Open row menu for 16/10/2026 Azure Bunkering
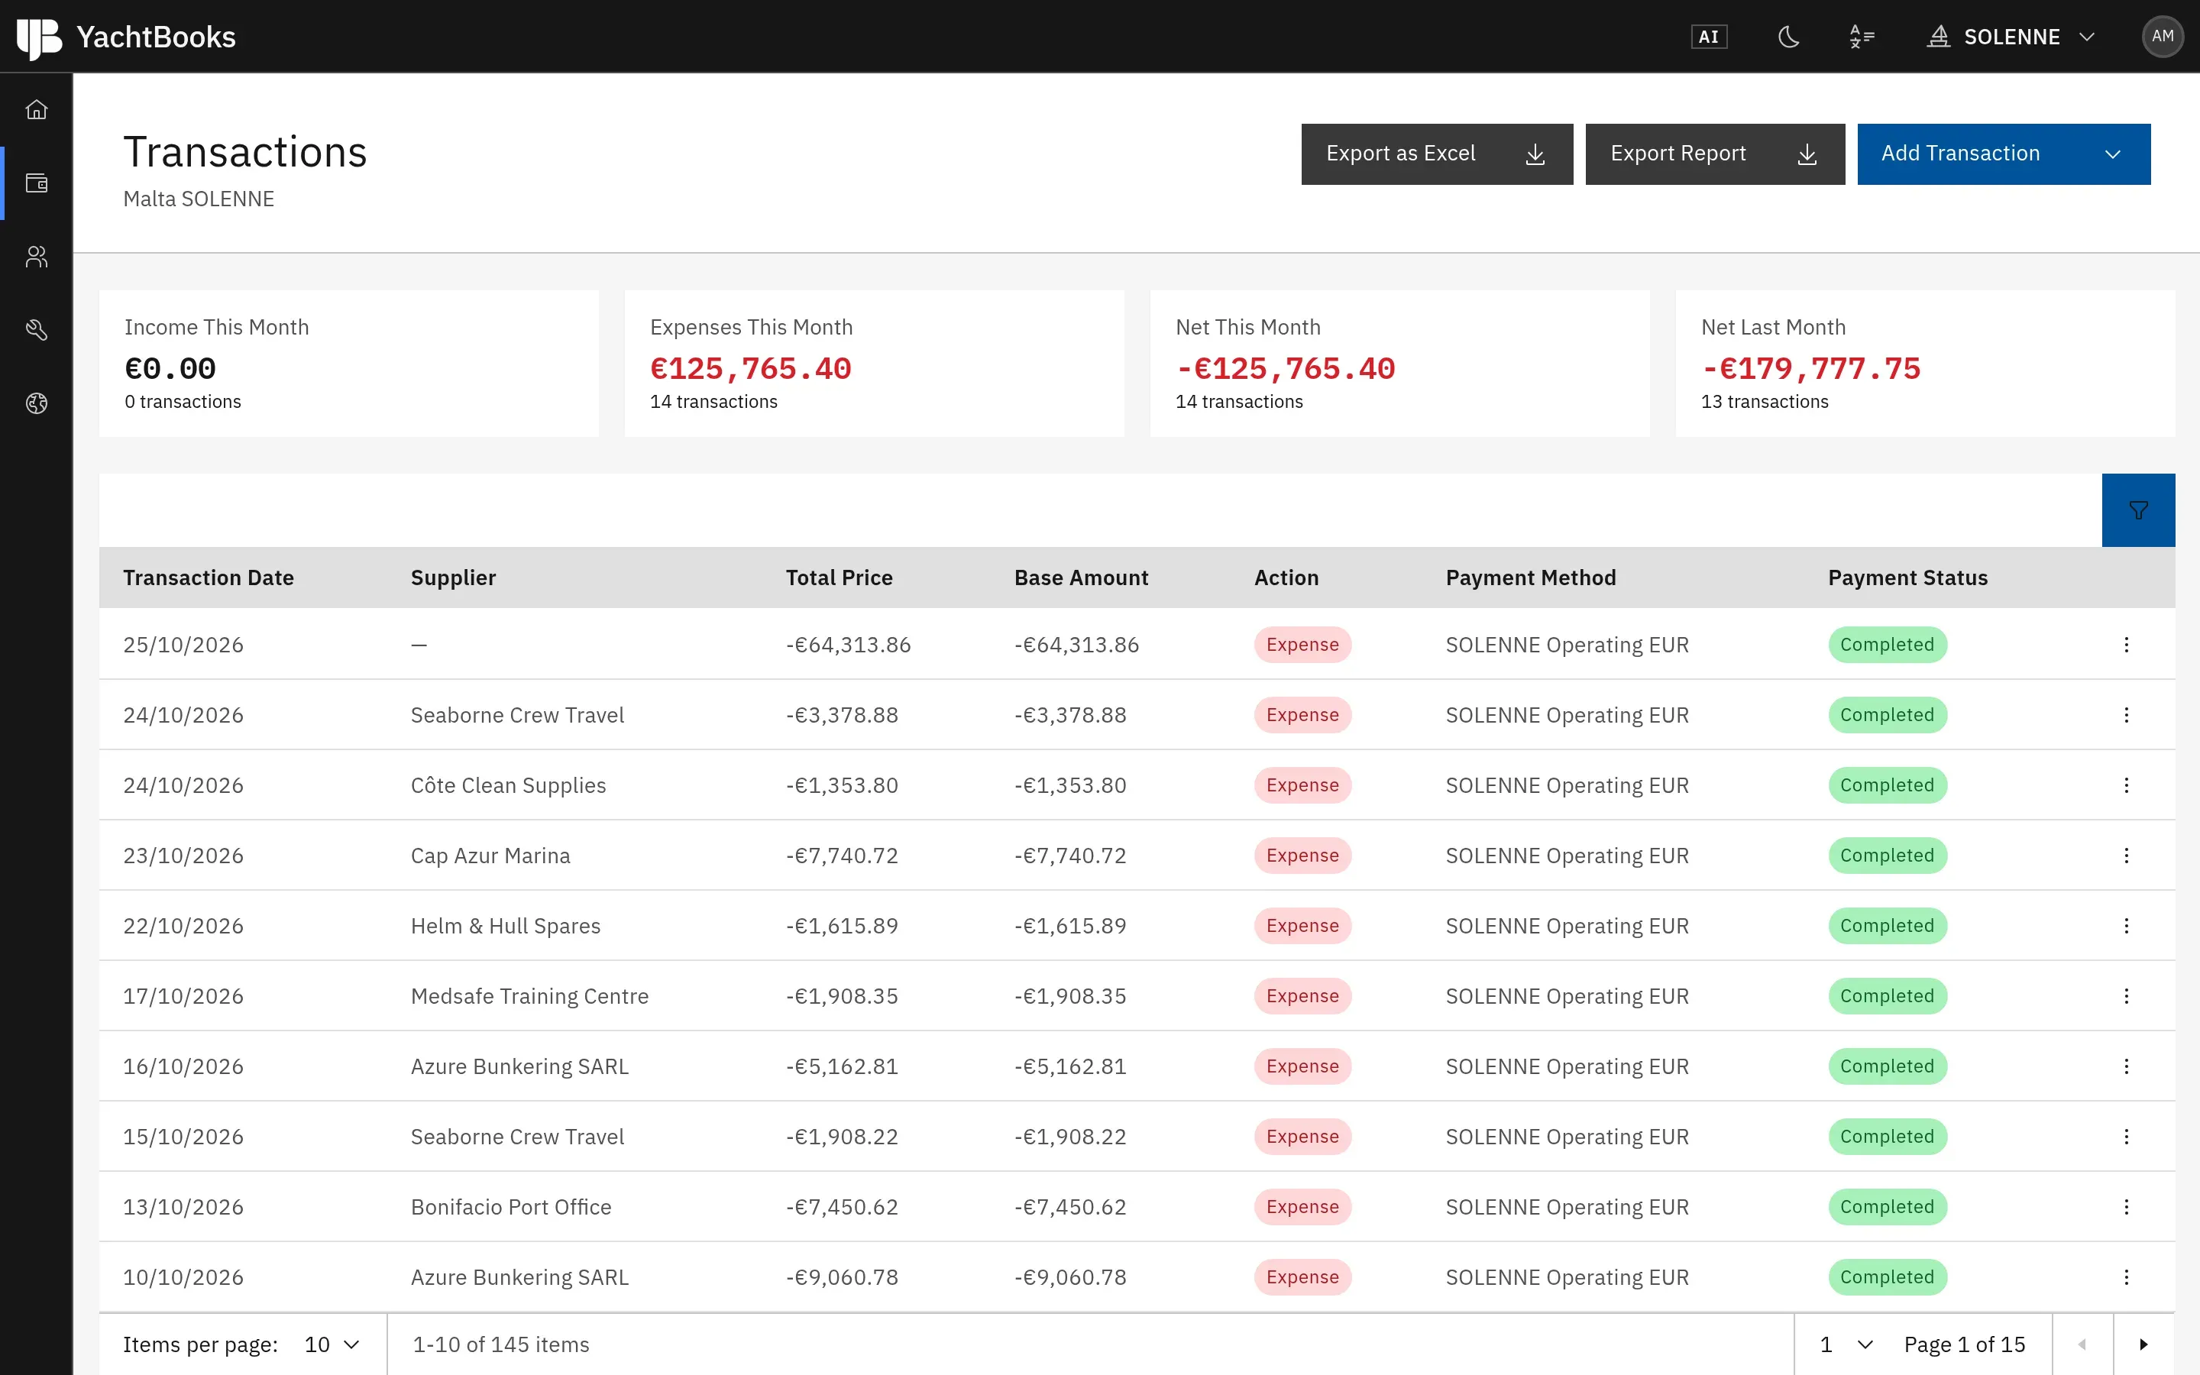Viewport: 2200px width, 1375px height. coord(2125,1066)
